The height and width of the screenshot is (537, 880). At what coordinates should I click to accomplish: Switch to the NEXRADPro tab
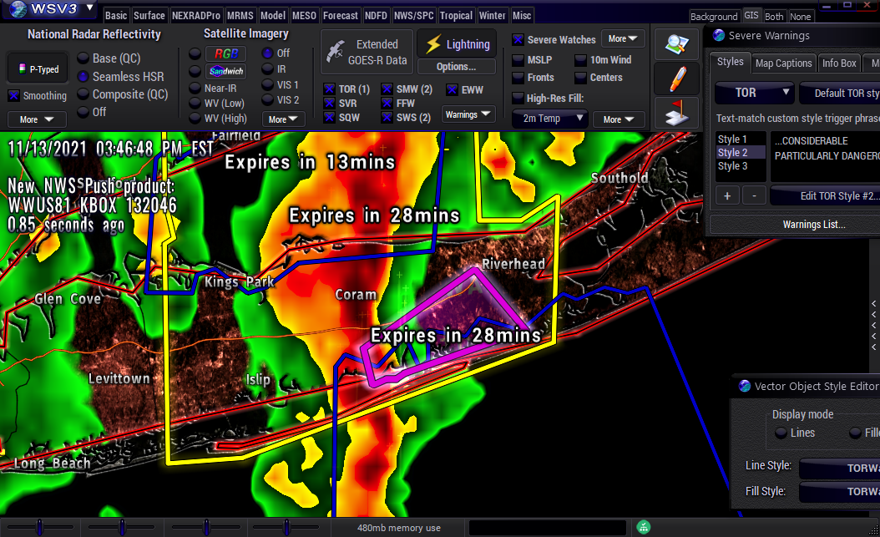[x=195, y=16]
